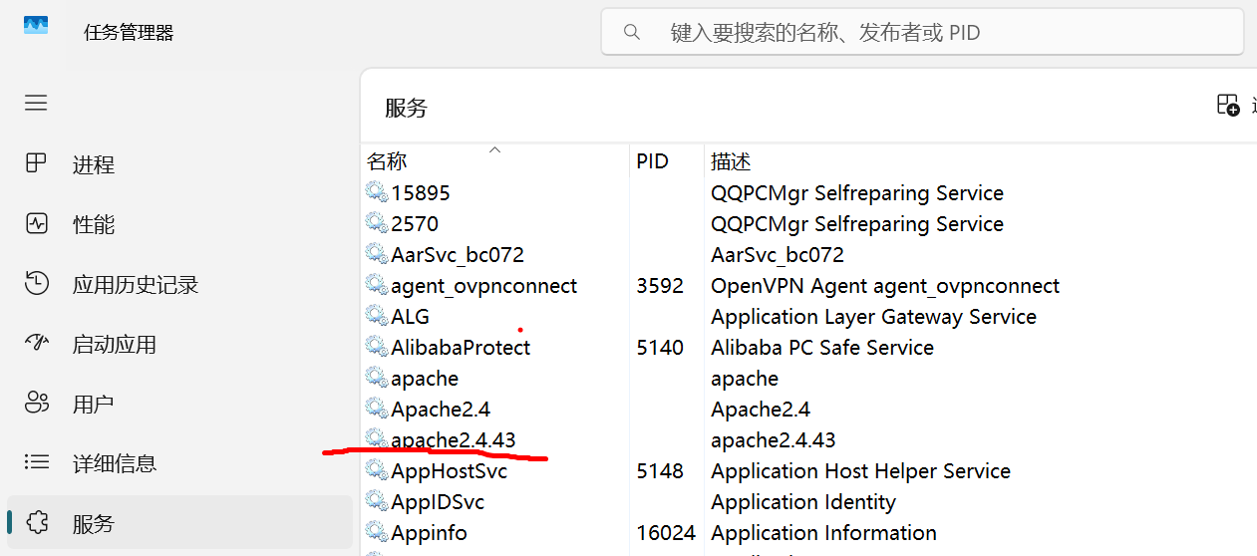Click Application Information description
Viewport: 1257px width, 556px height.
823,533
